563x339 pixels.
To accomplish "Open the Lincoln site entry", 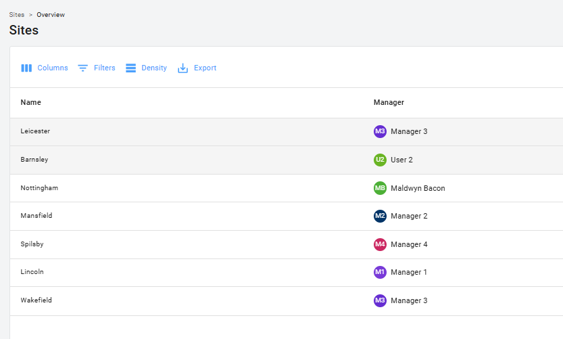I will tap(32, 272).
